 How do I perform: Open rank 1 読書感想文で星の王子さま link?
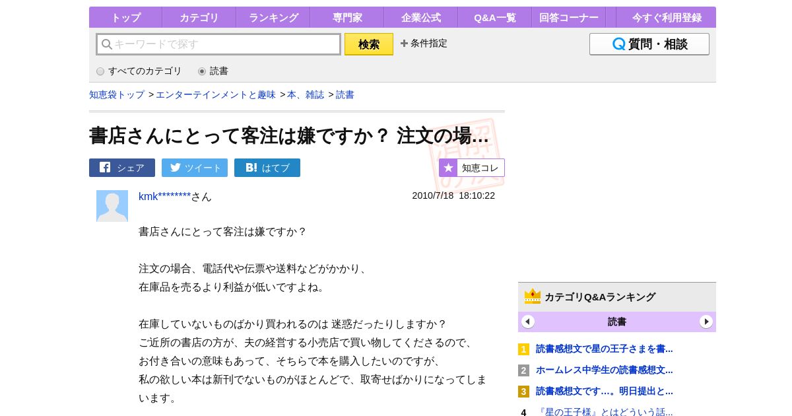[x=605, y=349]
